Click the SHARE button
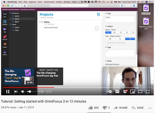Viewport: 155px width, 113px height. (121, 108)
